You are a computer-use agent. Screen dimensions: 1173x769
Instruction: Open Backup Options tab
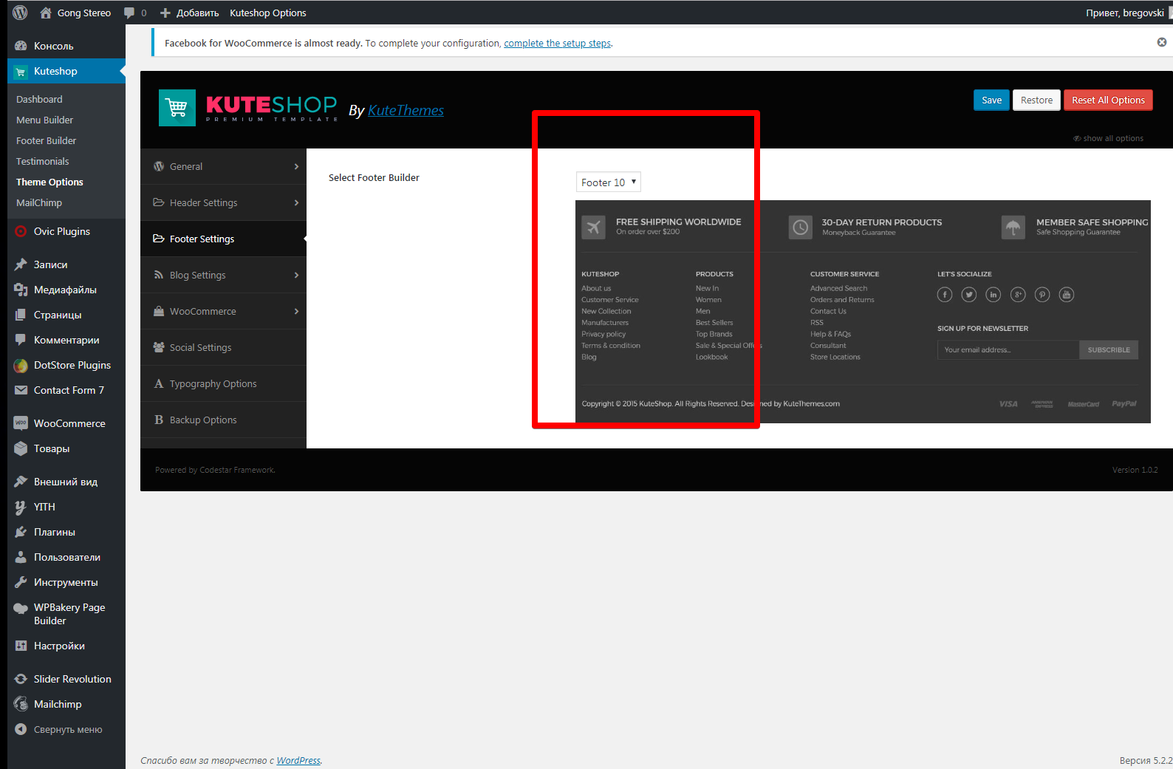click(223, 420)
